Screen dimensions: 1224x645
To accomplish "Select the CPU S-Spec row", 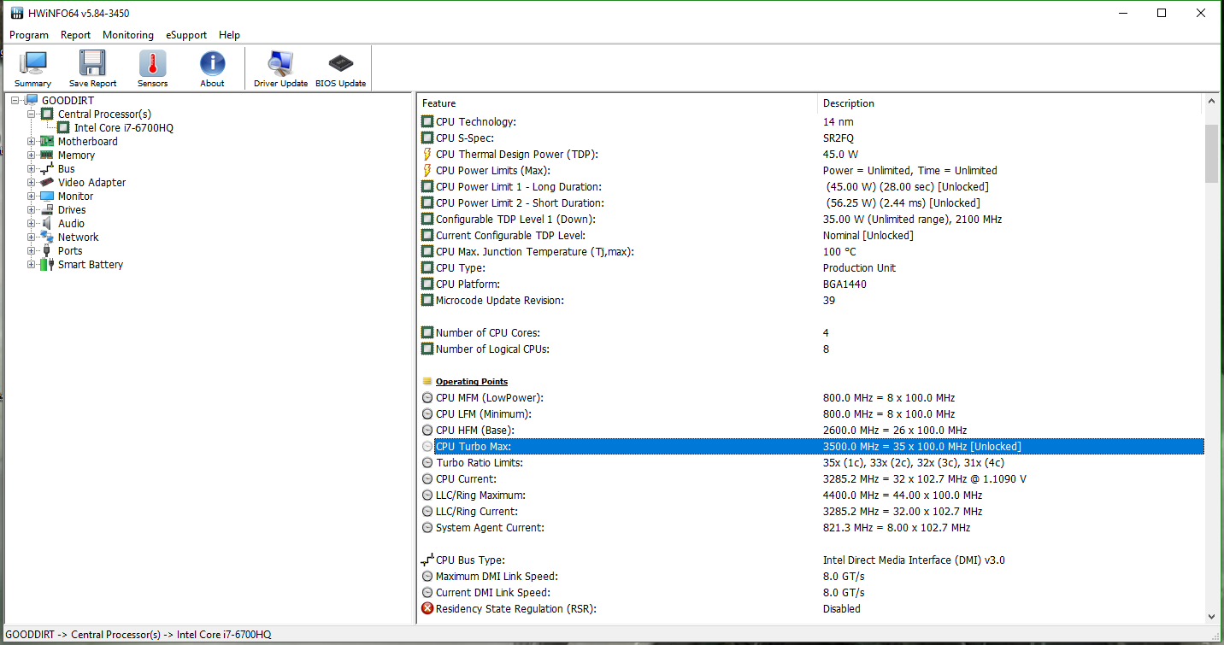I will tap(810, 138).
